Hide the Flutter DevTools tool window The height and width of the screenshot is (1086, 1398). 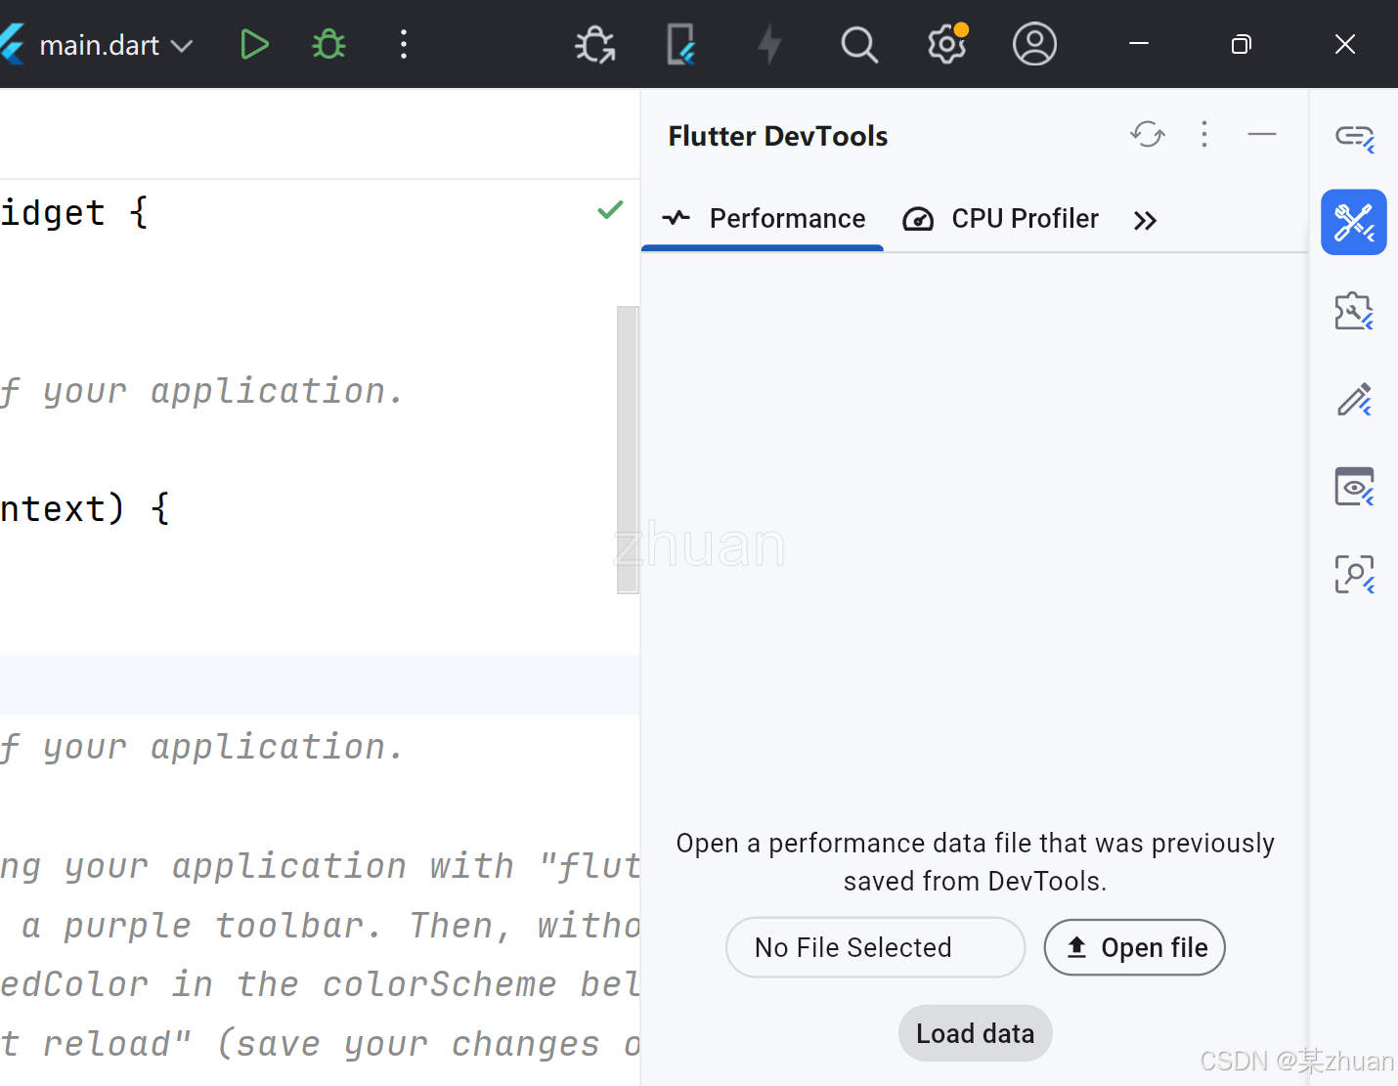tap(1262, 134)
